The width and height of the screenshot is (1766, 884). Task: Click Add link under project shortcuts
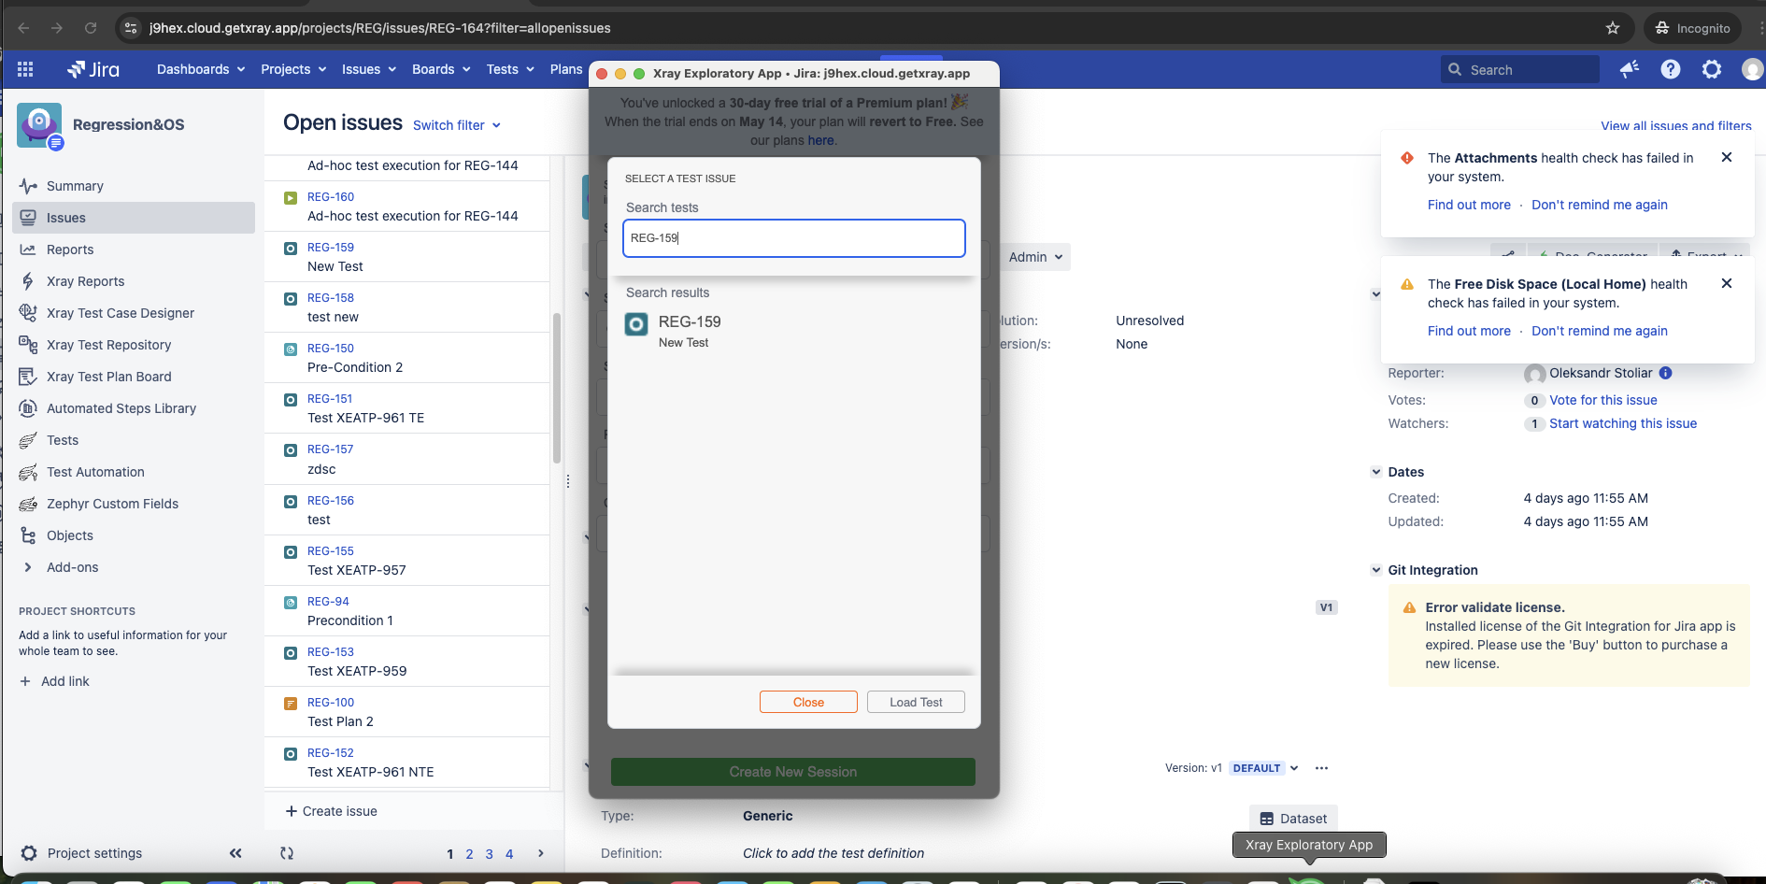pyautogui.click(x=55, y=681)
